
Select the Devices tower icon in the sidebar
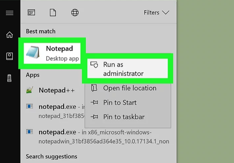pos(10,78)
